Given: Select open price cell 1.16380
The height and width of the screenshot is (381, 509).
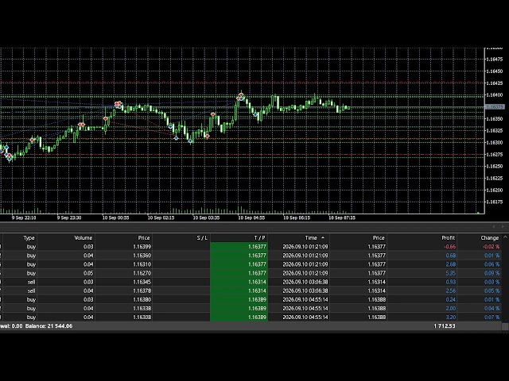Looking at the screenshot, I should 142,299.
